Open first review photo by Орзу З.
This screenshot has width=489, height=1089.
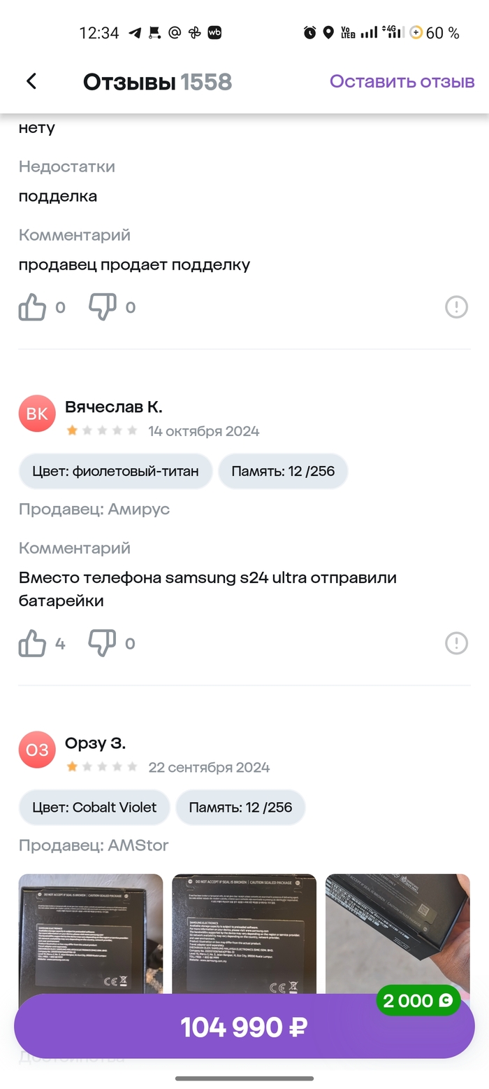click(x=91, y=934)
